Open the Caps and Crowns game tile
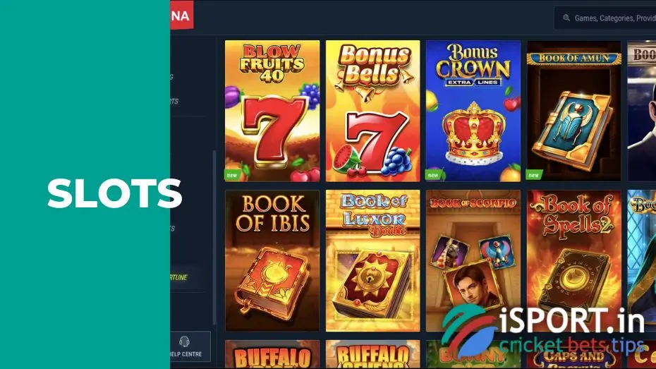Image resolution: width=656 pixels, height=369 pixels. (x=574, y=354)
